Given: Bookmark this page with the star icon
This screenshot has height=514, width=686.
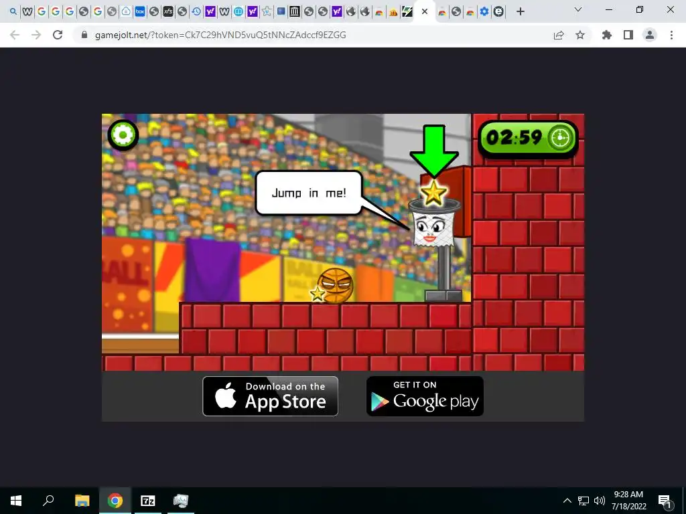Looking at the screenshot, I should tap(580, 35).
